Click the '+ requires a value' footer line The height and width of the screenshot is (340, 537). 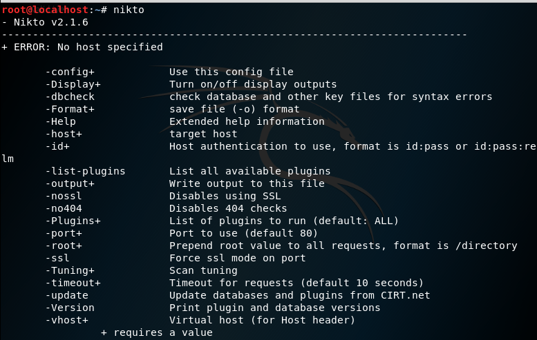[x=156, y=332]
